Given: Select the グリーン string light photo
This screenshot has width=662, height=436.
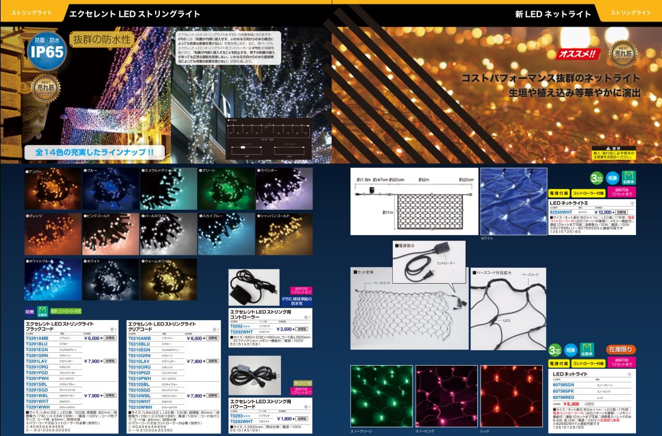Looking at the screenshot, I should coord(226,189).
